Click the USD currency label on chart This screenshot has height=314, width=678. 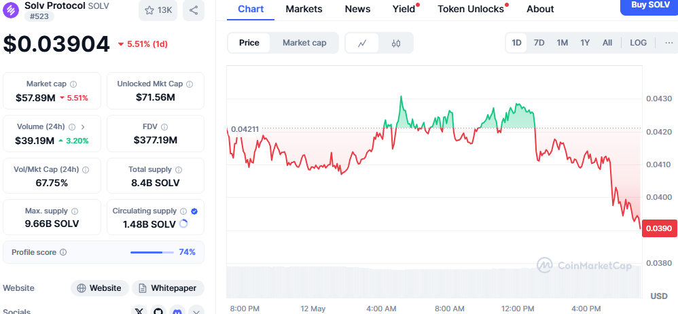click(x=659, y=296)
